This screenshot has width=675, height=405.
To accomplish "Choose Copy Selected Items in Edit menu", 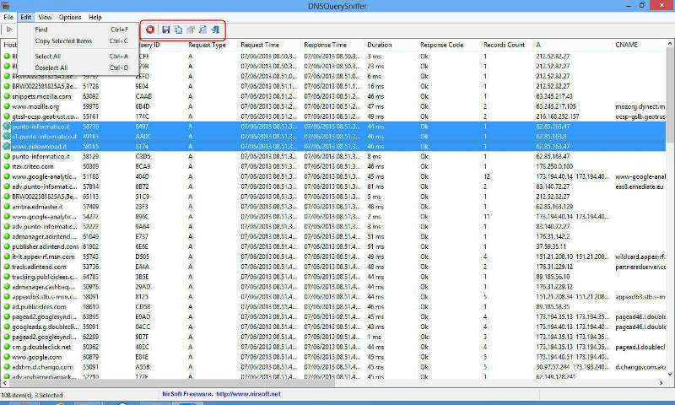I will 63,40.
